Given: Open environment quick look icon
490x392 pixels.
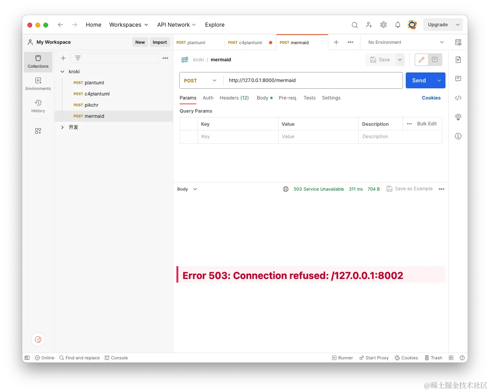Looking at the screenshot, I should [458, 42].
